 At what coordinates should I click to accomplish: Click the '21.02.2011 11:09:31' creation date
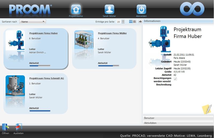[184, 55]
